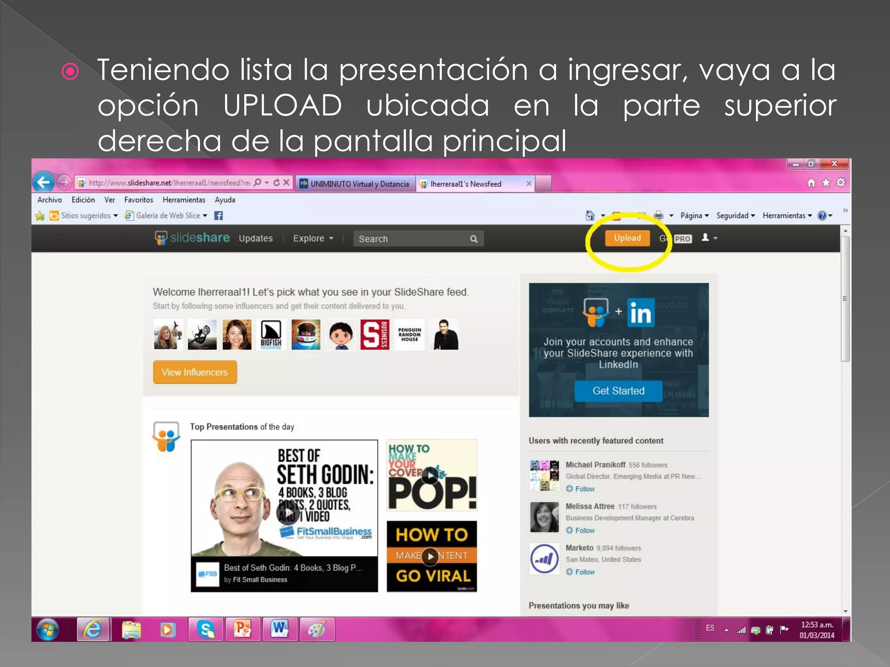Screen dimensions: 890x667
Task: Open the command bar help icon
Action: coord(822,215)
